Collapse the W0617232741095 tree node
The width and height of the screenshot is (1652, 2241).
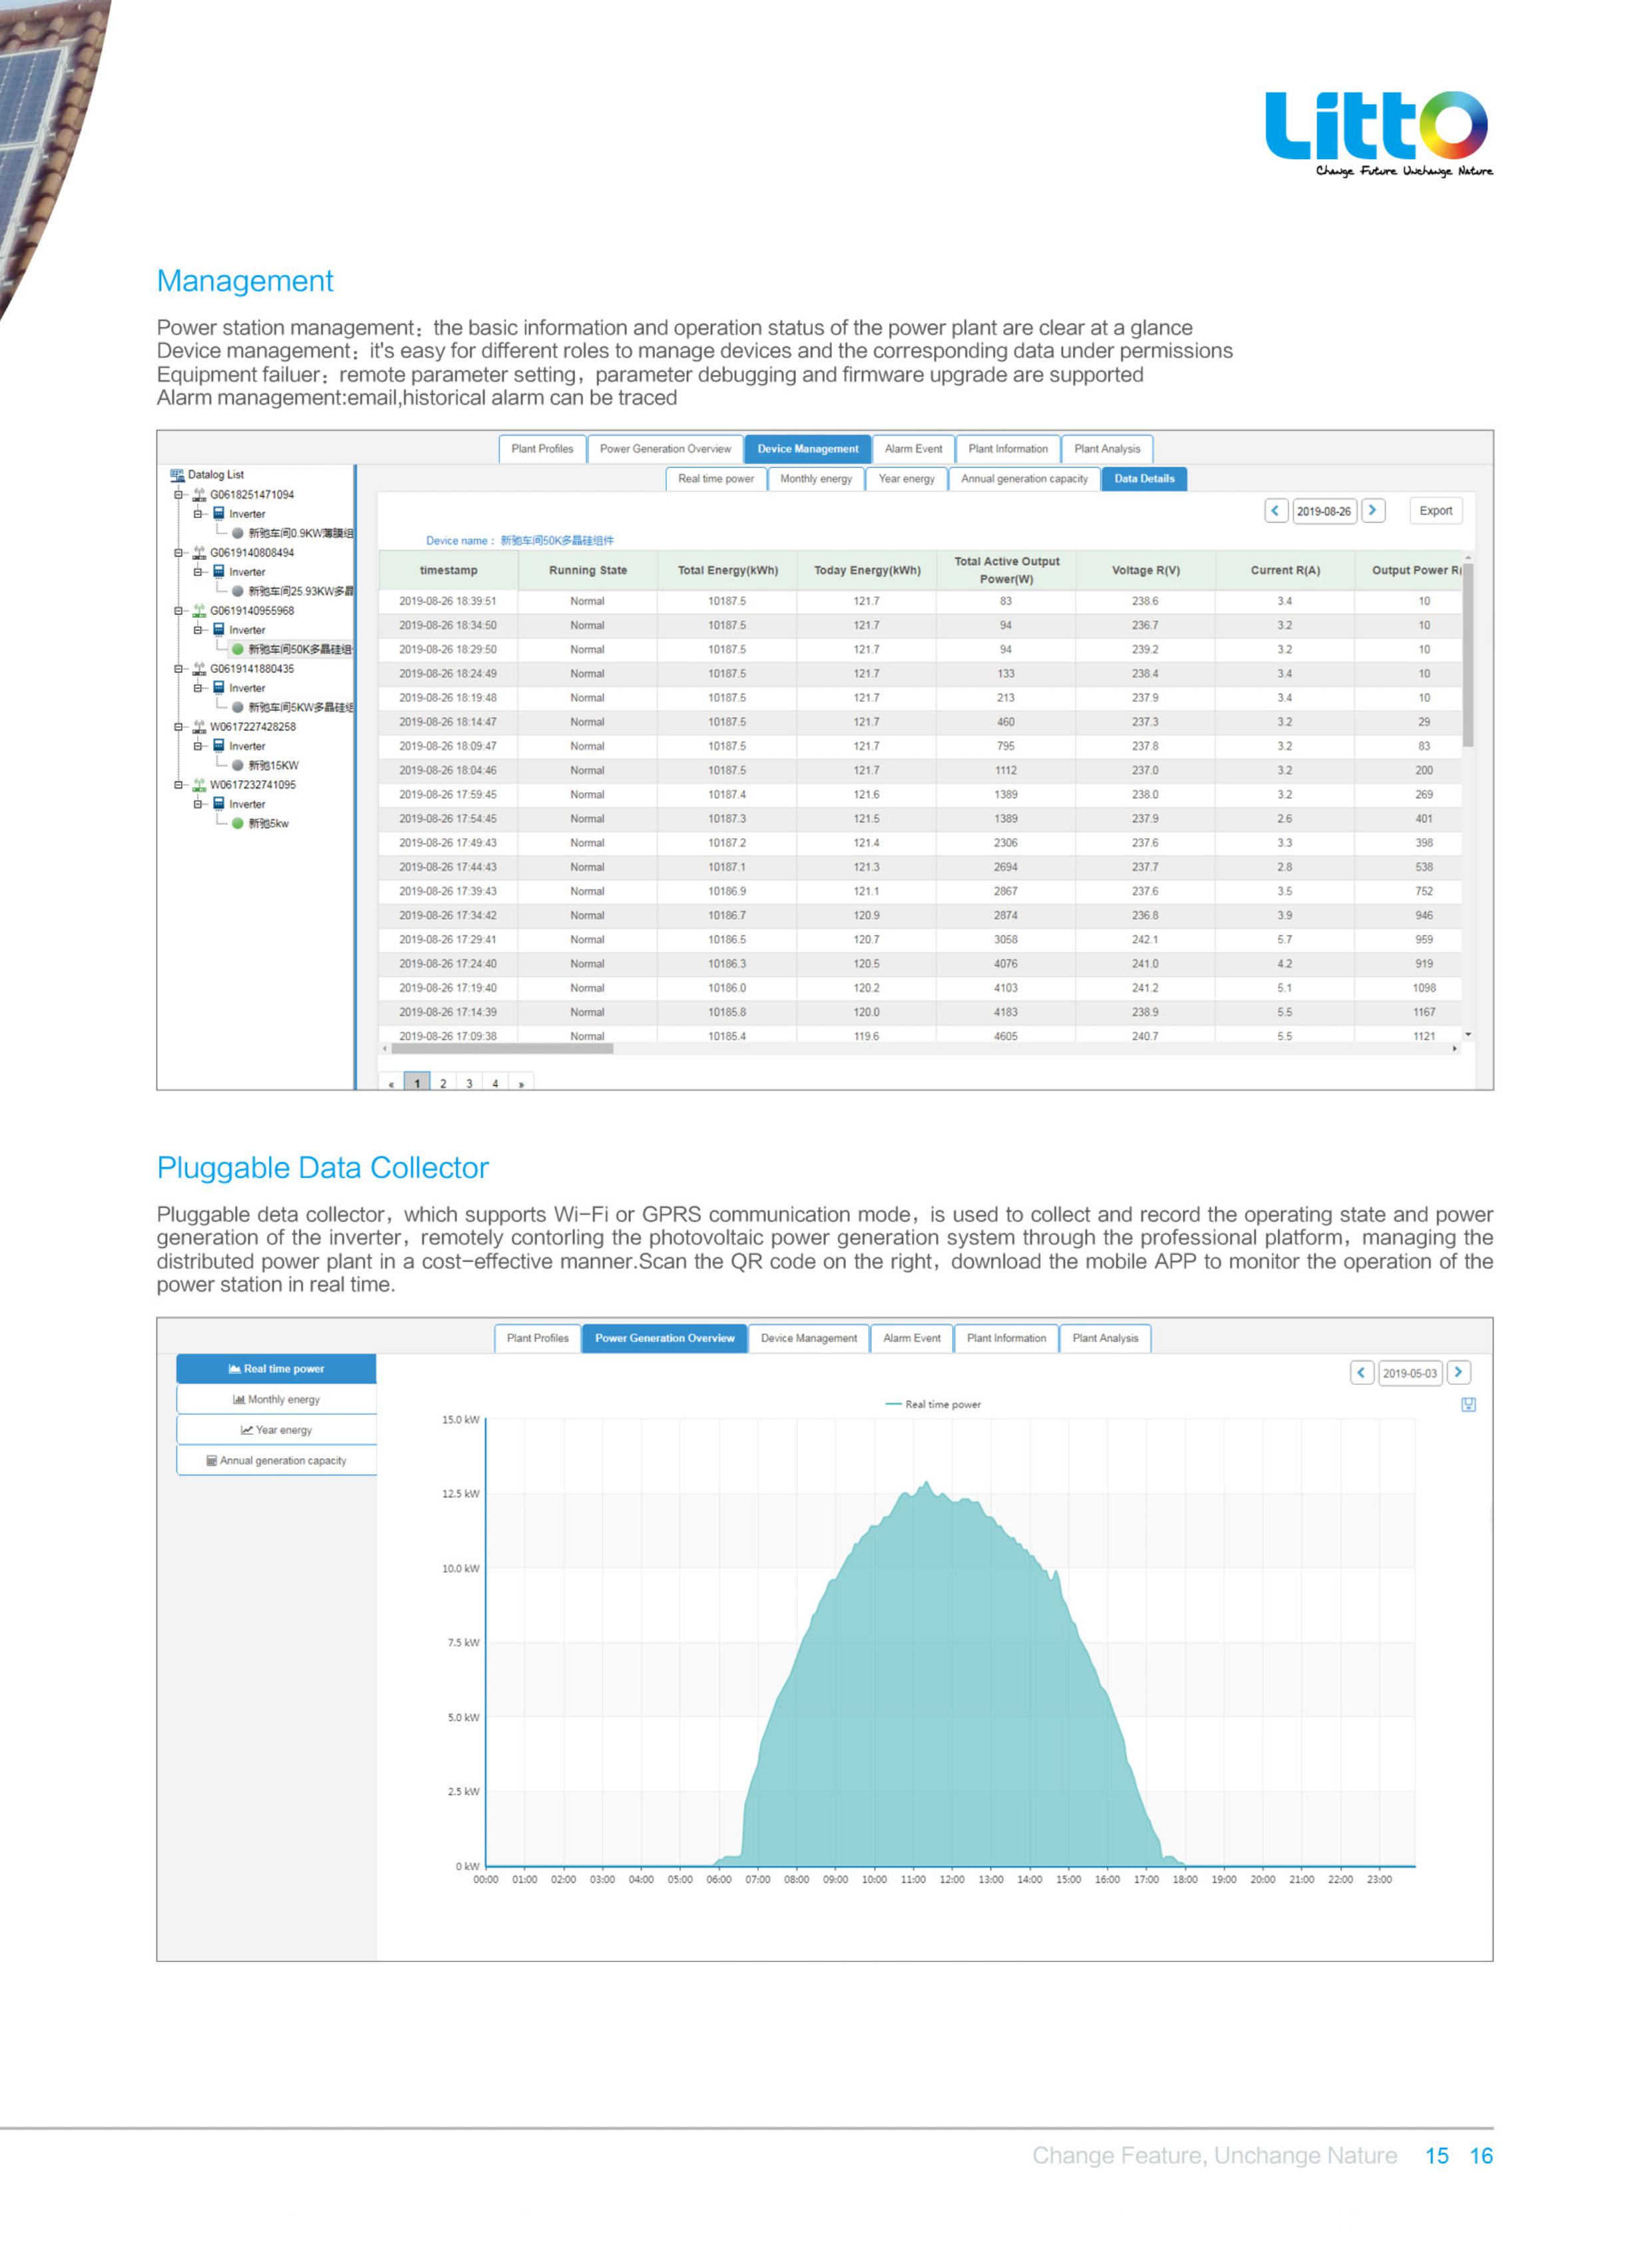click(179, 785)
